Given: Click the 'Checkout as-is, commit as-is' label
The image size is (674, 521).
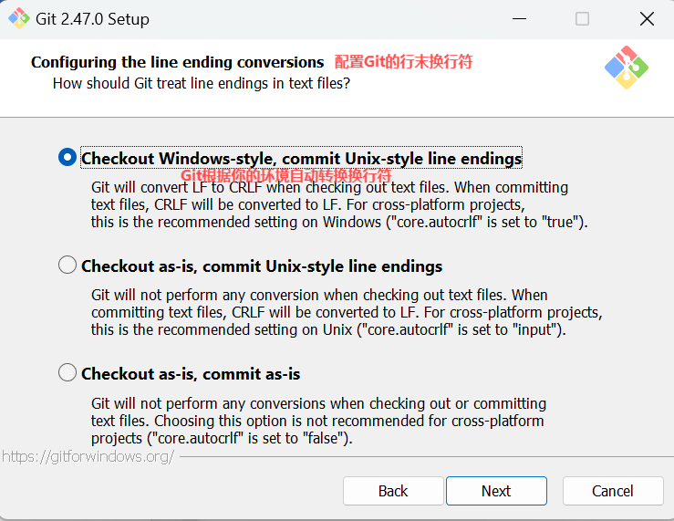Looking at the screenshot, I should 191,373.
